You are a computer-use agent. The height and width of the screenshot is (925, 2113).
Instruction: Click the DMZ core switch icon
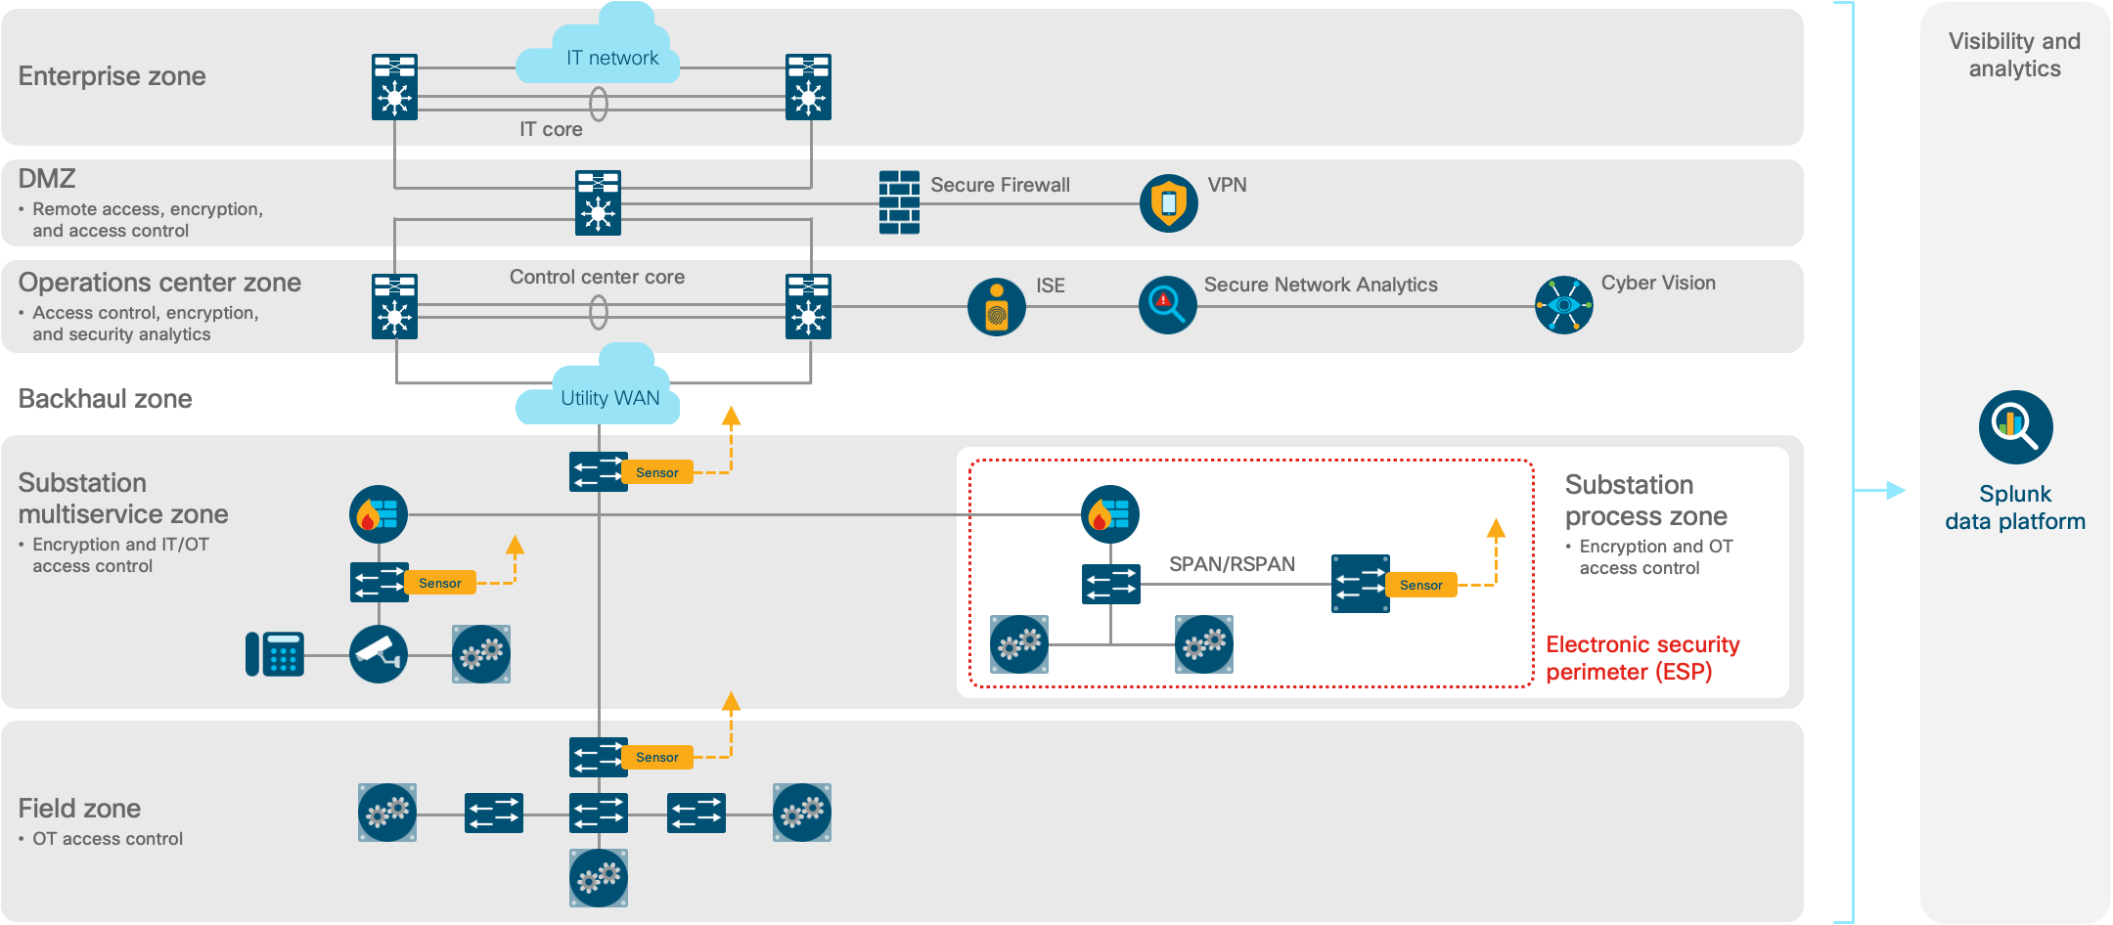click(598, 203)
